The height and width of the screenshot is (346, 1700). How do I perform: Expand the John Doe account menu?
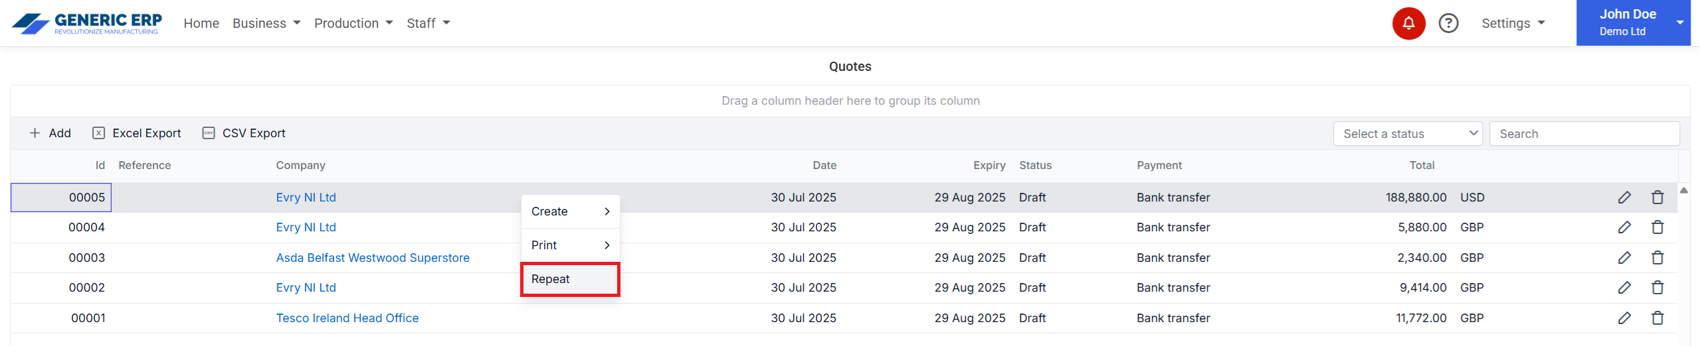[x=1632, y=23]
